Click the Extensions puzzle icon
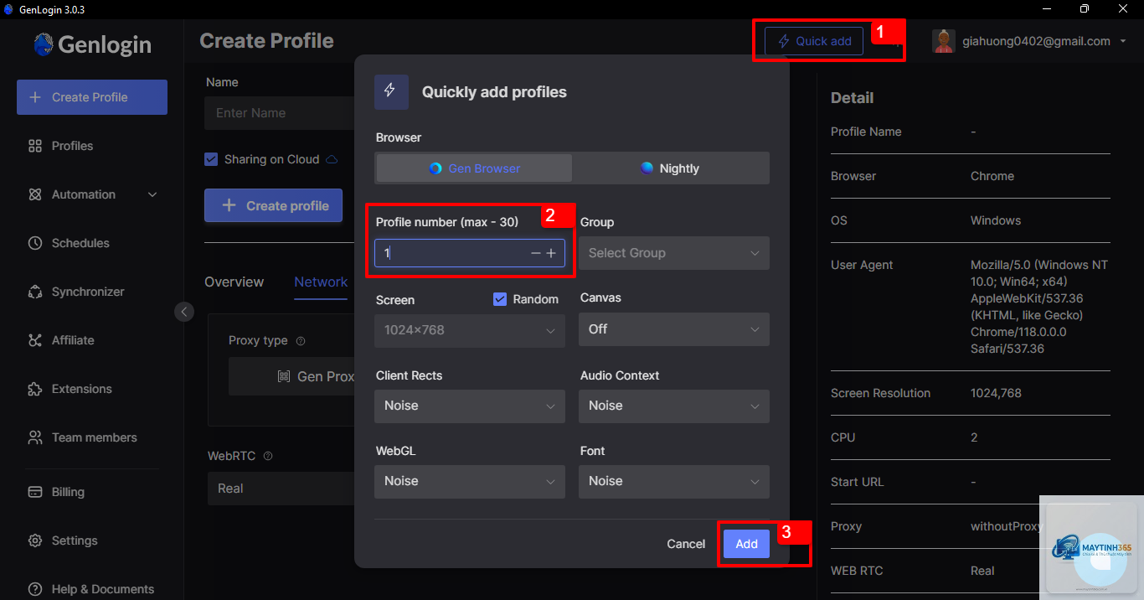 click(x=35, y=389)
